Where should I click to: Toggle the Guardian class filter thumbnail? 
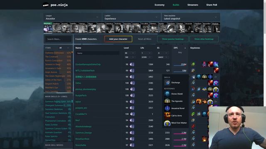click(x=101, y=28)
